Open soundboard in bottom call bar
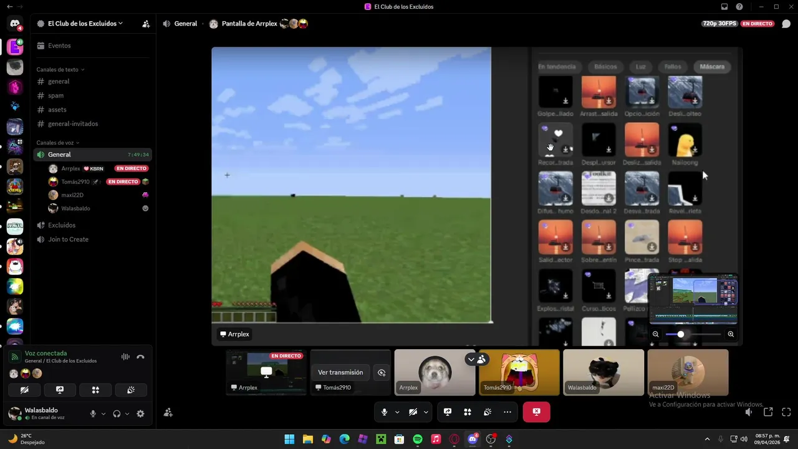Screen dimensions: 798x449 point(488,412)
